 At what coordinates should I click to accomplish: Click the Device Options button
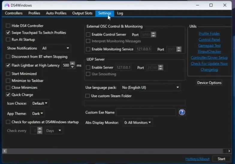point(209,83)
